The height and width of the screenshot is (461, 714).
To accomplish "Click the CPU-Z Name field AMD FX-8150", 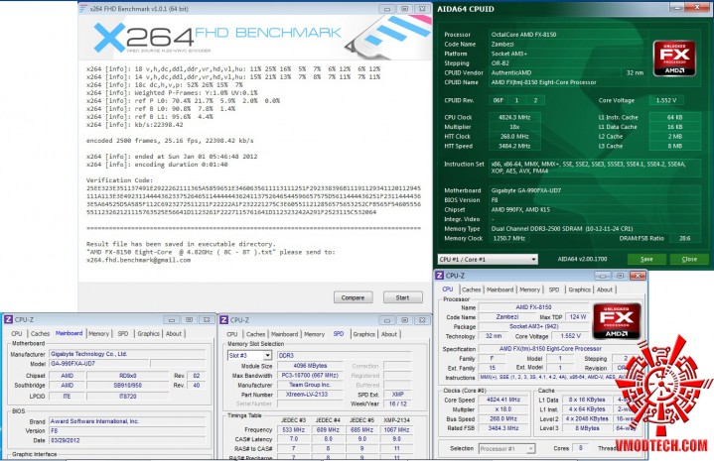I will [533, 307].
